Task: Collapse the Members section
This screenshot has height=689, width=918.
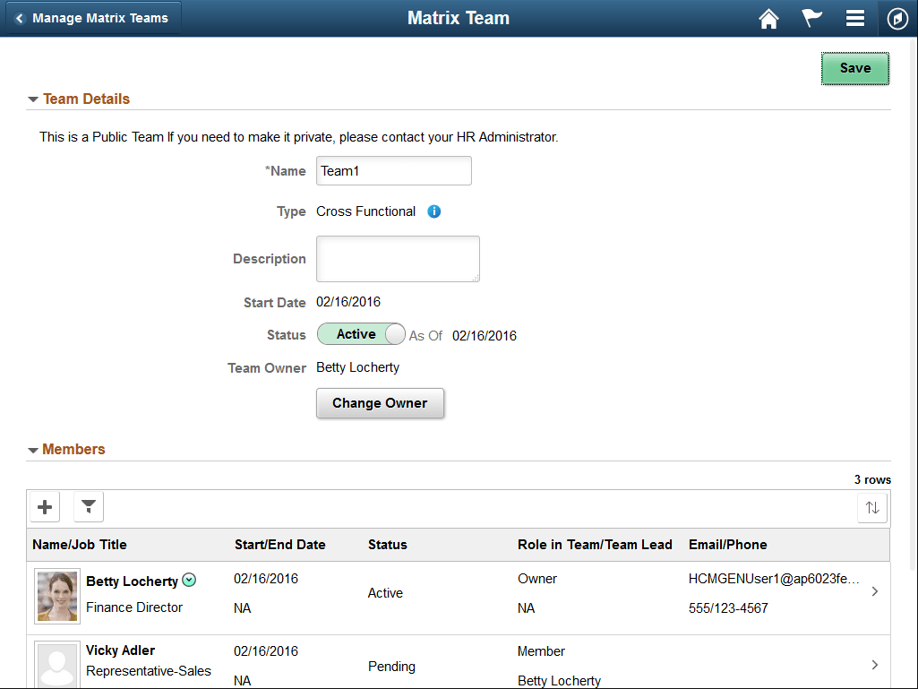Action: coord(33,449)
